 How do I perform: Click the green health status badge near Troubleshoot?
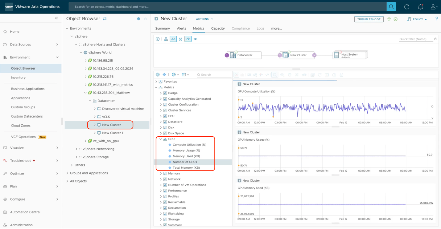(396, 19)
